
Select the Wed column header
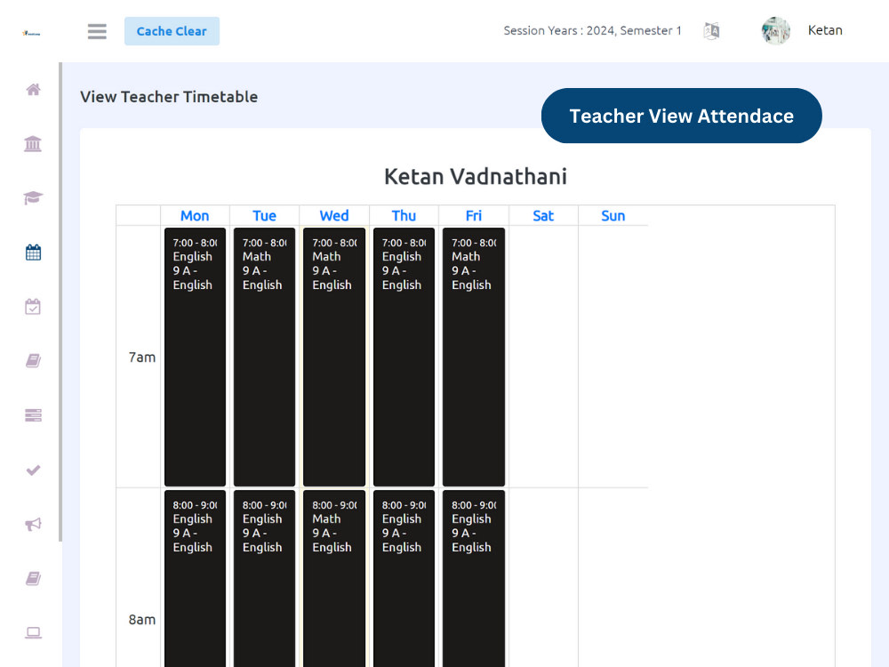point(334,216)
